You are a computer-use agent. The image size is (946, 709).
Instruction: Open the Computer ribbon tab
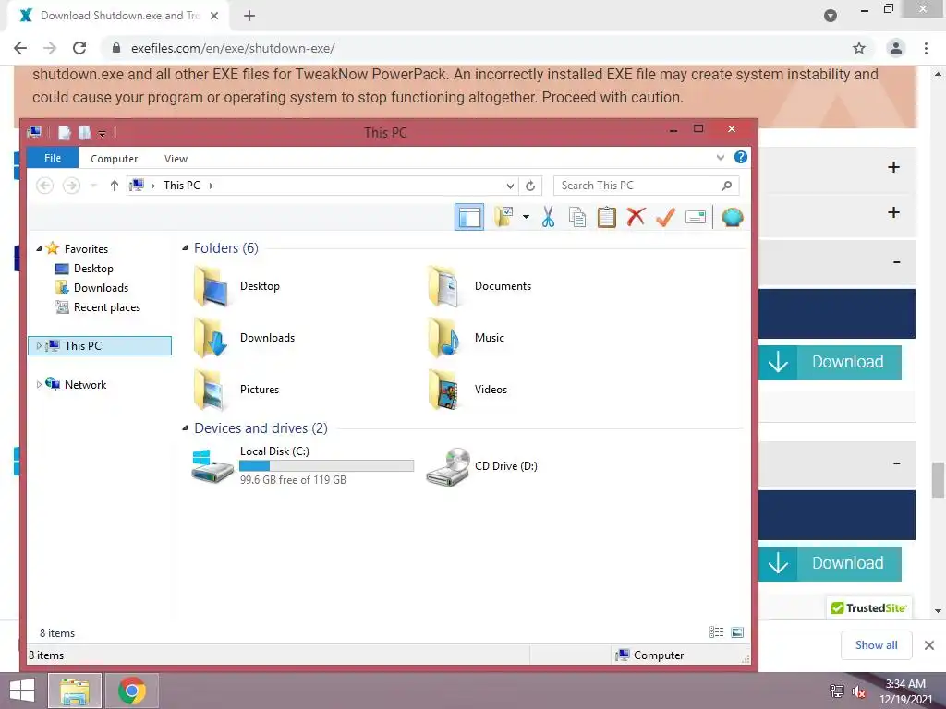tap(114, 159)
